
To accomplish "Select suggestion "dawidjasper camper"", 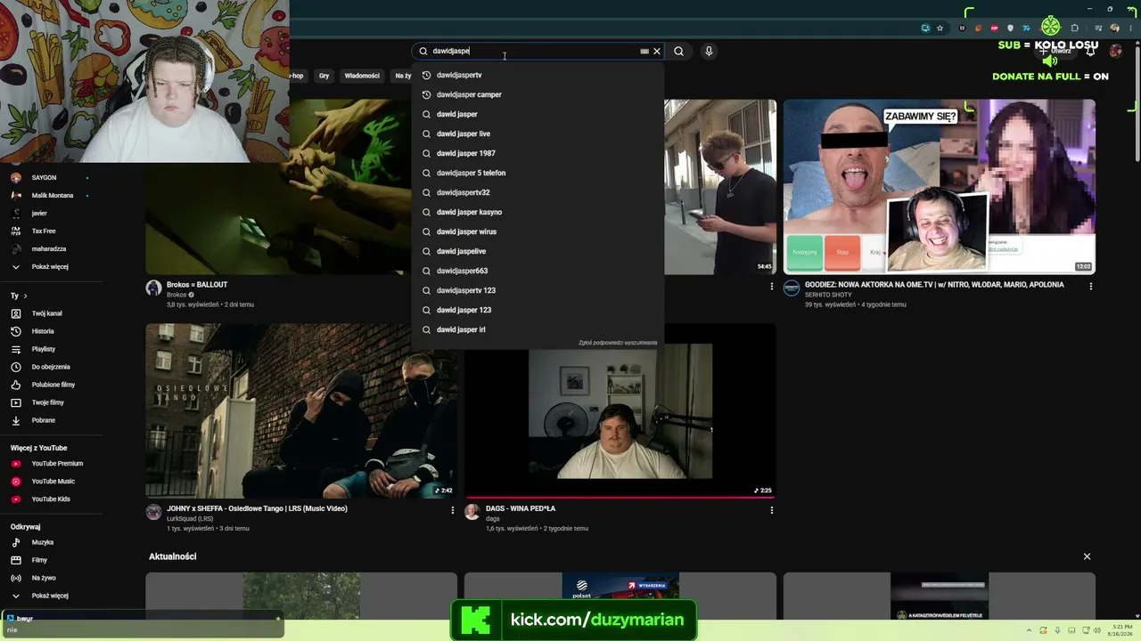I will (538, 94).
